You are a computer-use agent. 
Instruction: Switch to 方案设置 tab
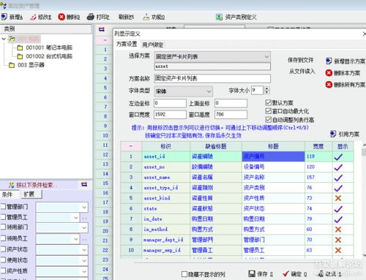[x=127, y=44]
